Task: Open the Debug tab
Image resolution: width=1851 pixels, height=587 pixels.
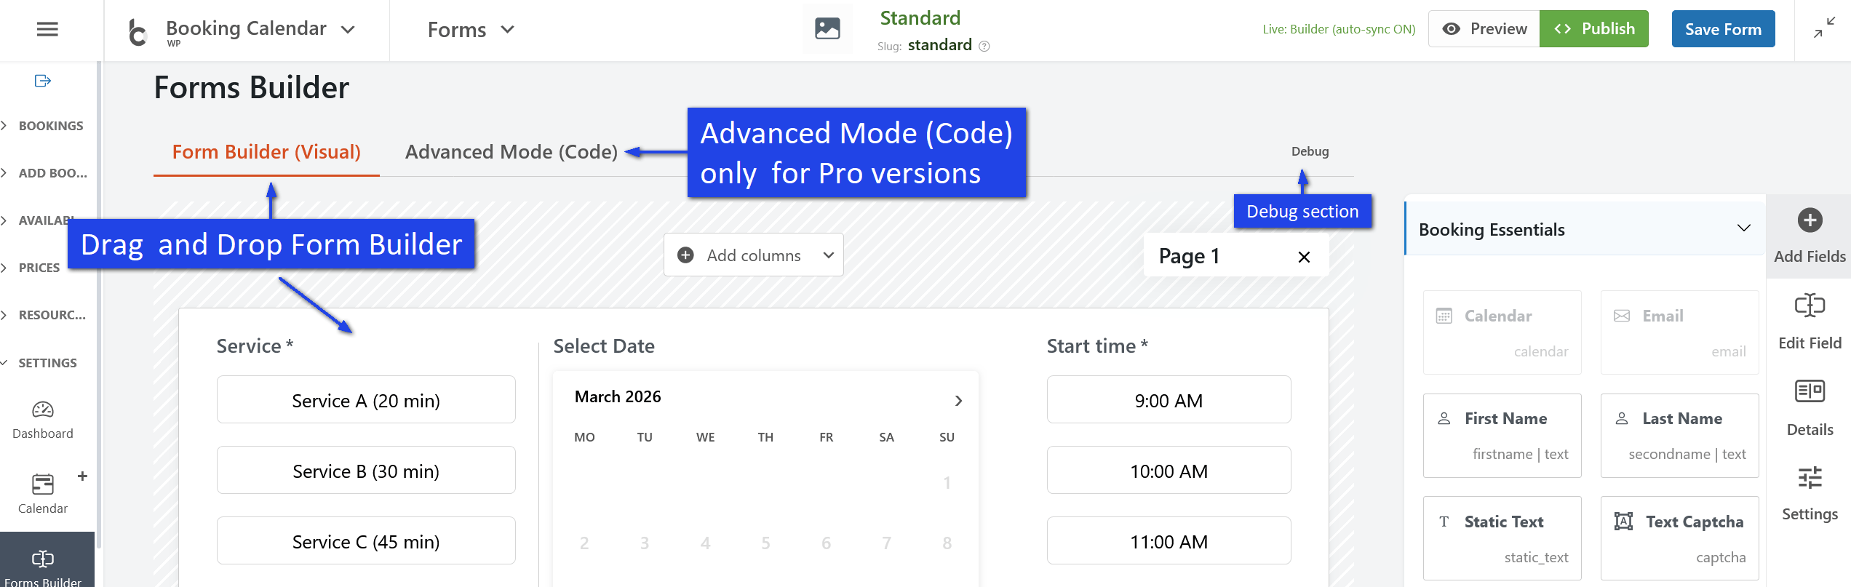Action: (x=1310, y=151)
